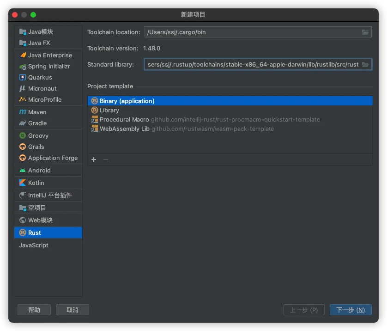Click the Library template Rust icon
387x331 pixels.
tap(95, 110)
